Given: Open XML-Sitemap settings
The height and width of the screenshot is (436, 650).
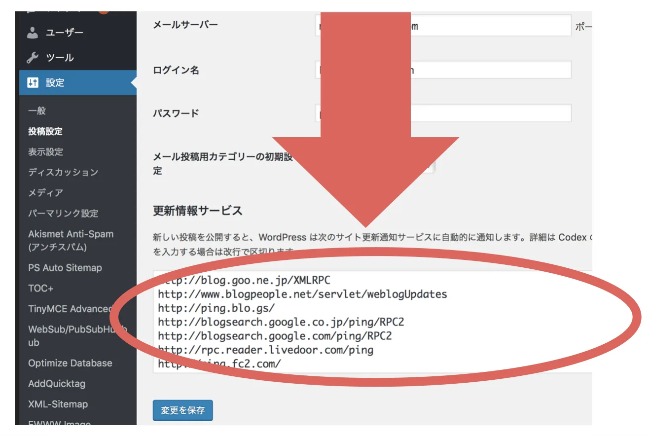Looking at the screenshot, I should pyautogui.click(x=58, y=404).
